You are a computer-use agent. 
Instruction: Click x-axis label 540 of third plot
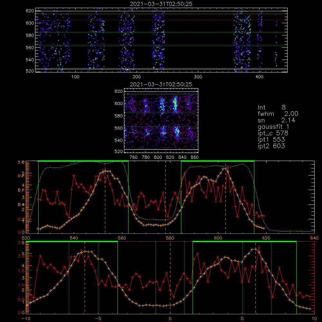click(x=74, y=238)
